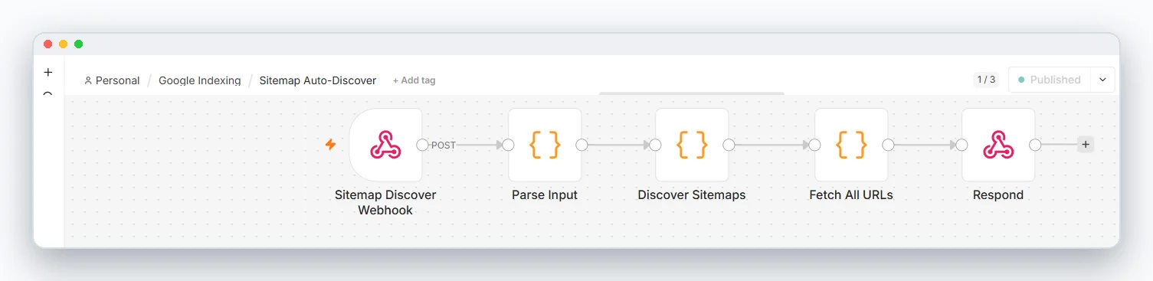Open the Discover Sitemaps code node
Screen dimensions: 1153x281
point(692,145)
